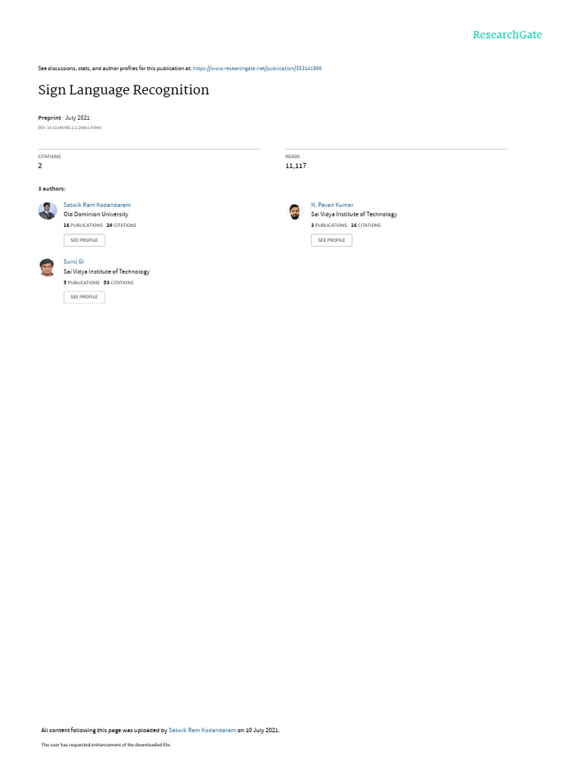Click the reads count '11,117'
Image resolution: width=571 pixels, height=762 pixels.
[296, 166]
